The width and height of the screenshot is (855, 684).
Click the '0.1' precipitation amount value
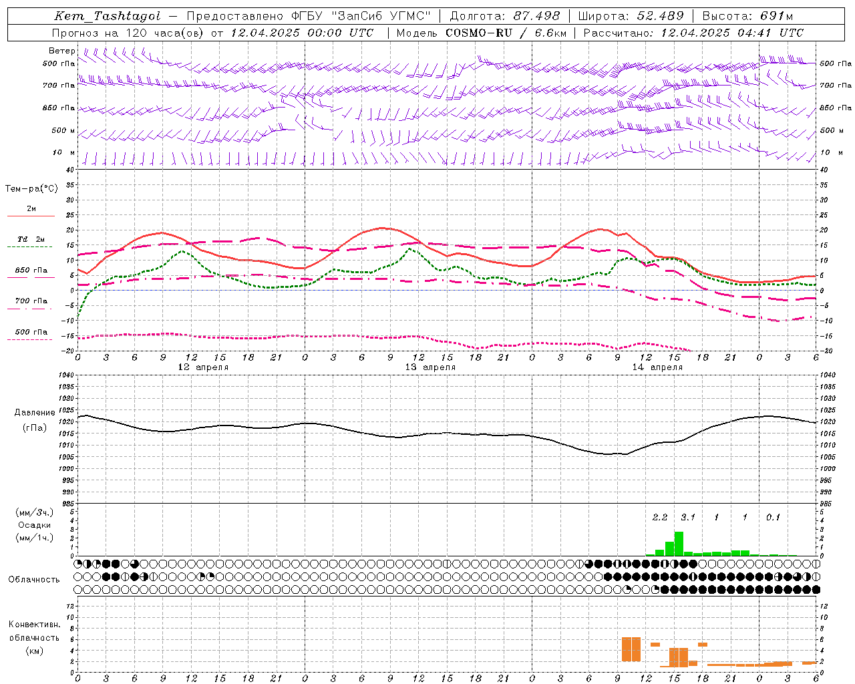[x=773, y=518]
